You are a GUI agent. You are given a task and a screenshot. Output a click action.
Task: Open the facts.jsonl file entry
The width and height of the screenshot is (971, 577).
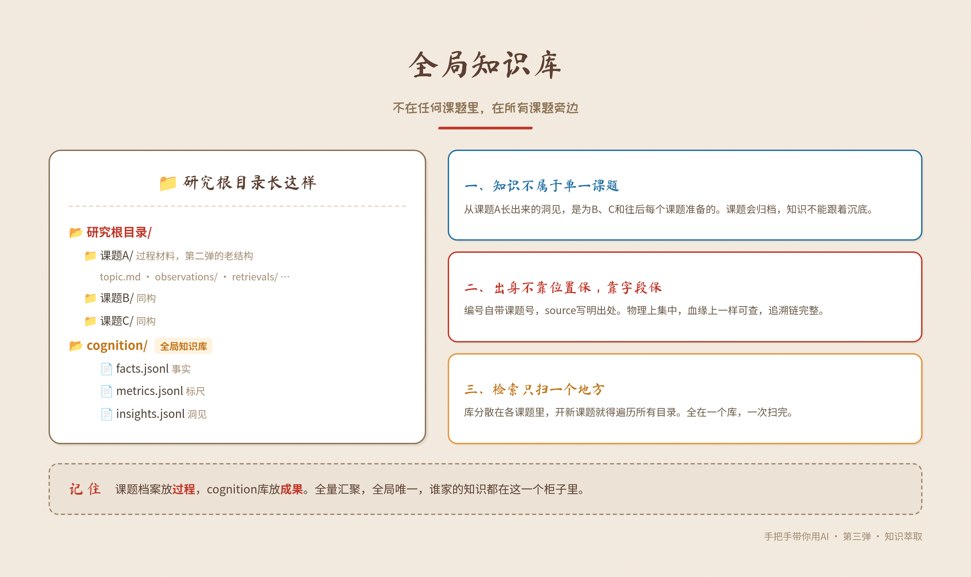142,369
